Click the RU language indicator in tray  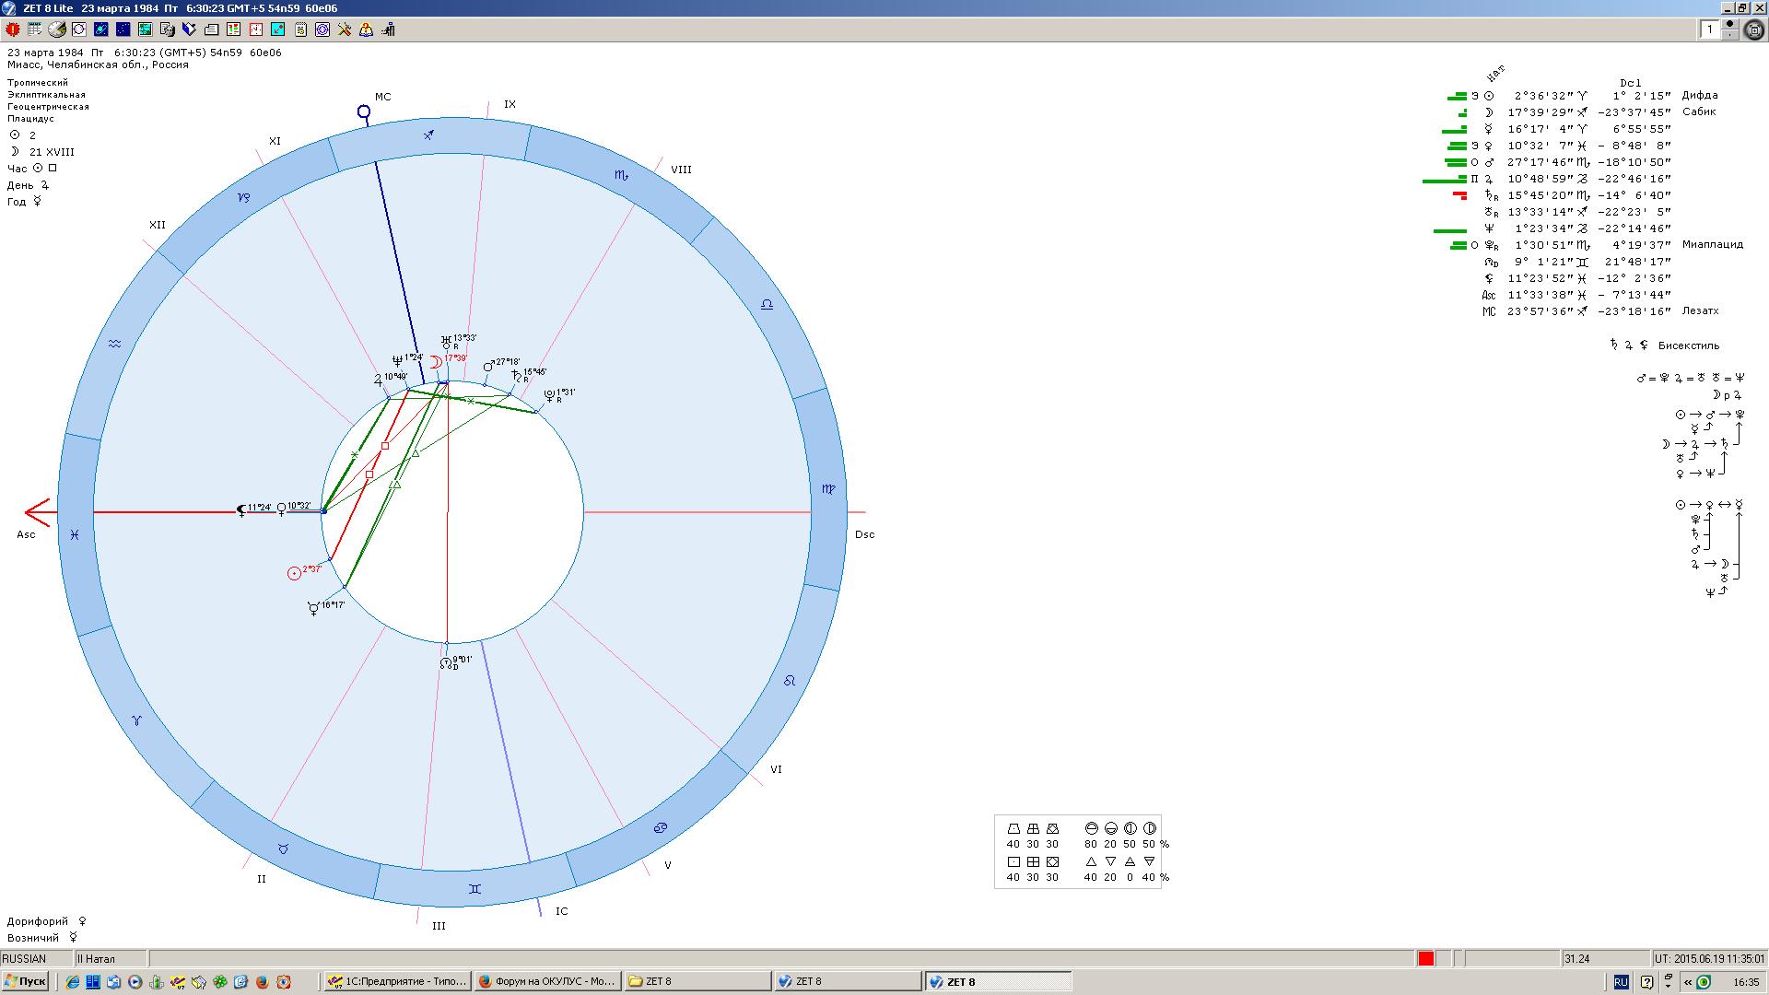click(1621, 982)
